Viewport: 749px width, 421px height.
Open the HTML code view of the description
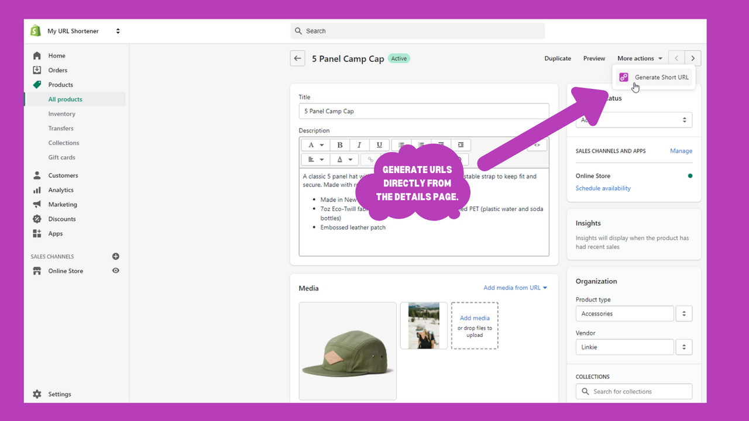[x=537, y=144]
